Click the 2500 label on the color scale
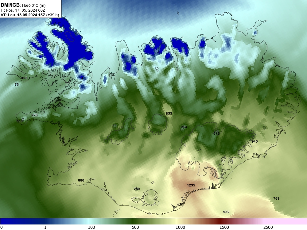 pos(268,227)
